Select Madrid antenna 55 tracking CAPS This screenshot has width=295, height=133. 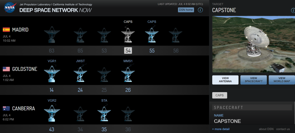(152, 35)
